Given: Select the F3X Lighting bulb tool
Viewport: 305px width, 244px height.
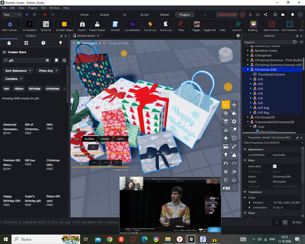Looking at the screenshot, I should point(226,155).
